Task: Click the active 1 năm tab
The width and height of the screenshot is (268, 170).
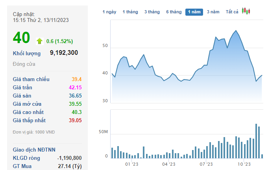Action: [x=194, y=12]
